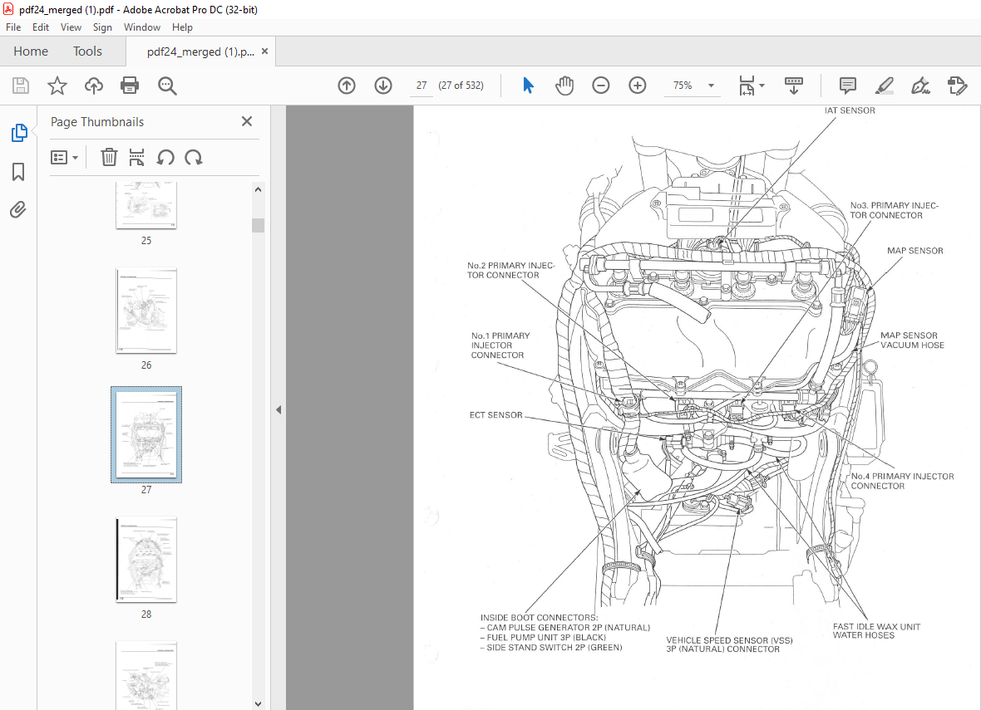Expand page display options arrow
Viewport: 981px width, 710px height.
[762, 86]
